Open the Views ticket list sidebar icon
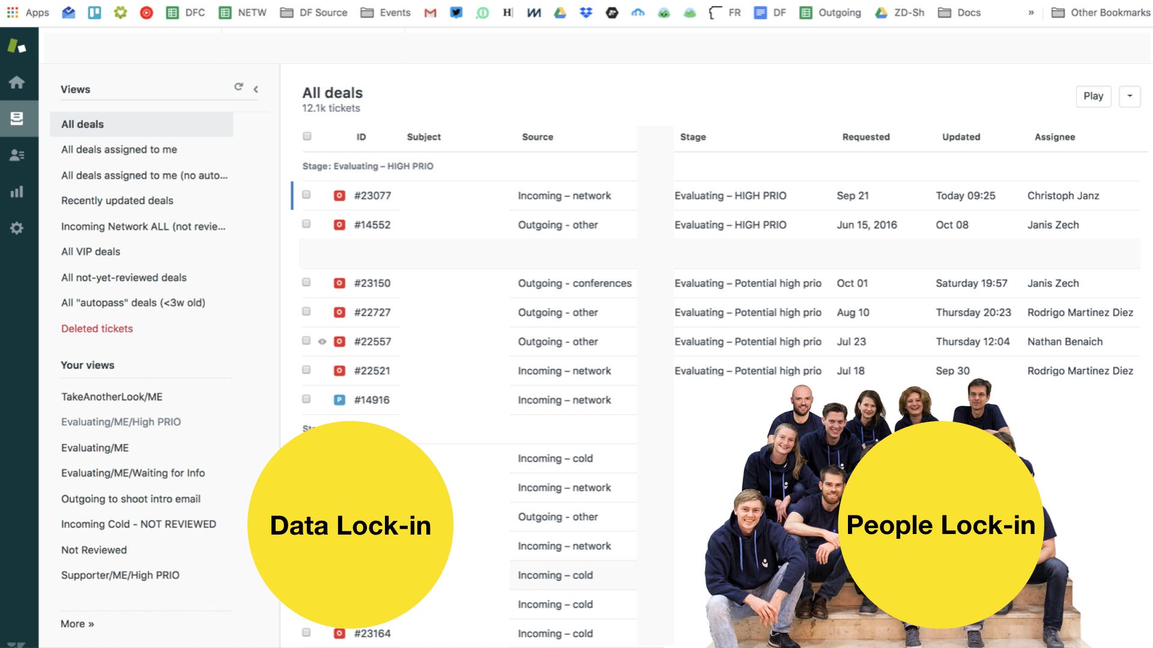1153x648 pixels. click(x=17, y=118)
